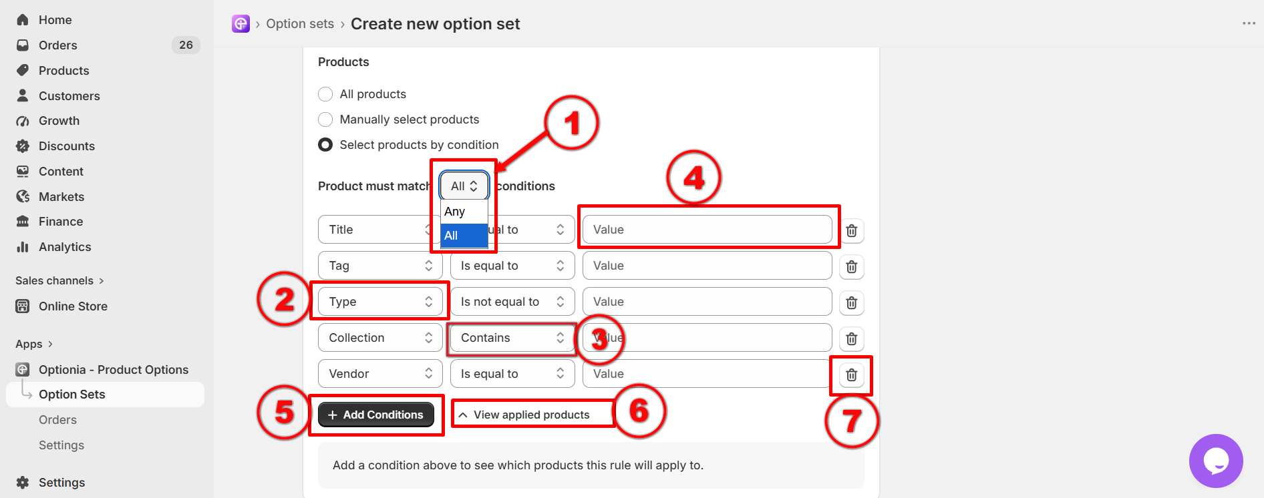The height and width of the screenshot is (498, 1264).
Task: Navigate to Option sets breadcrumb link
Action: point(300,23)
